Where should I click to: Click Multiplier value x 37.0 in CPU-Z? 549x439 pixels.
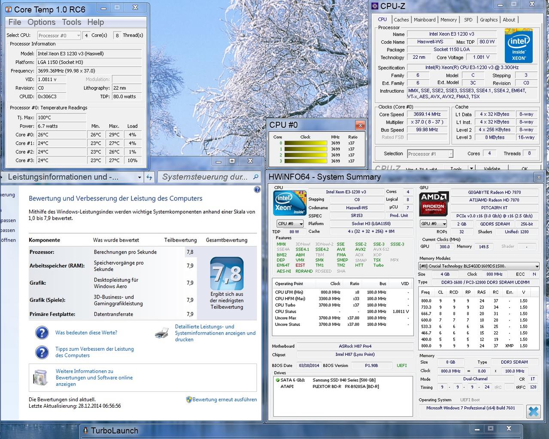pyautogui.click(x=427, y=122)
